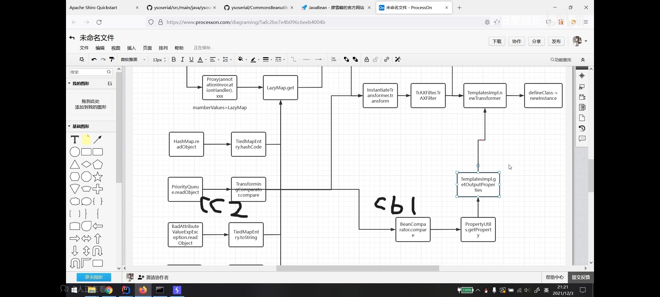Click the beautify magic wand icon
Viewport: 660px width, 297px height.
(398, 59)
